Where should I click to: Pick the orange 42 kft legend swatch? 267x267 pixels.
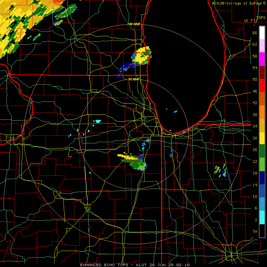pos(262,112)
